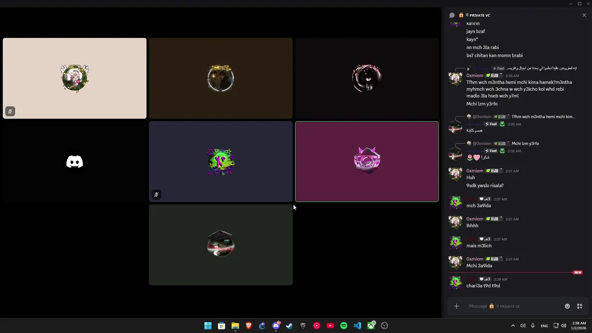This screenshot has width=592, height=333.
Task: Select the black tile with pink ring avatar
Action: point(367,78)
